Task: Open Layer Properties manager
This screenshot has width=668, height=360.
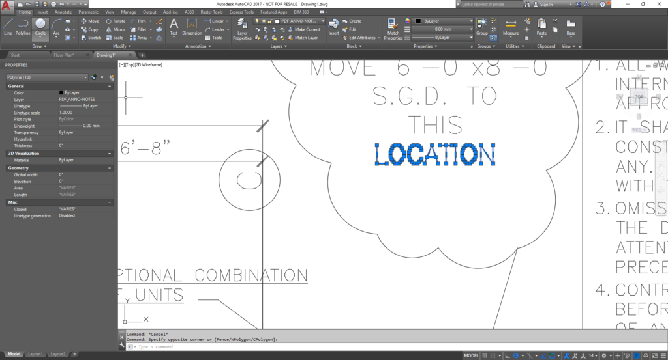Action: (242, 29)
